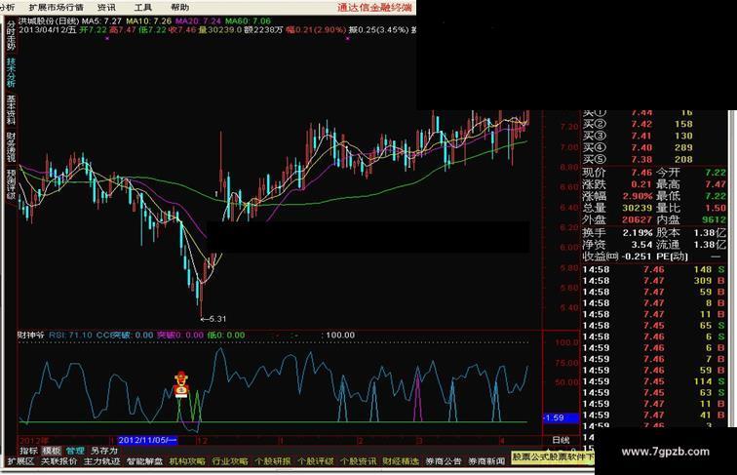The image size is (737, 475).
Task: Select the 个股评级 bottom tab
Action: pos(316,461)
